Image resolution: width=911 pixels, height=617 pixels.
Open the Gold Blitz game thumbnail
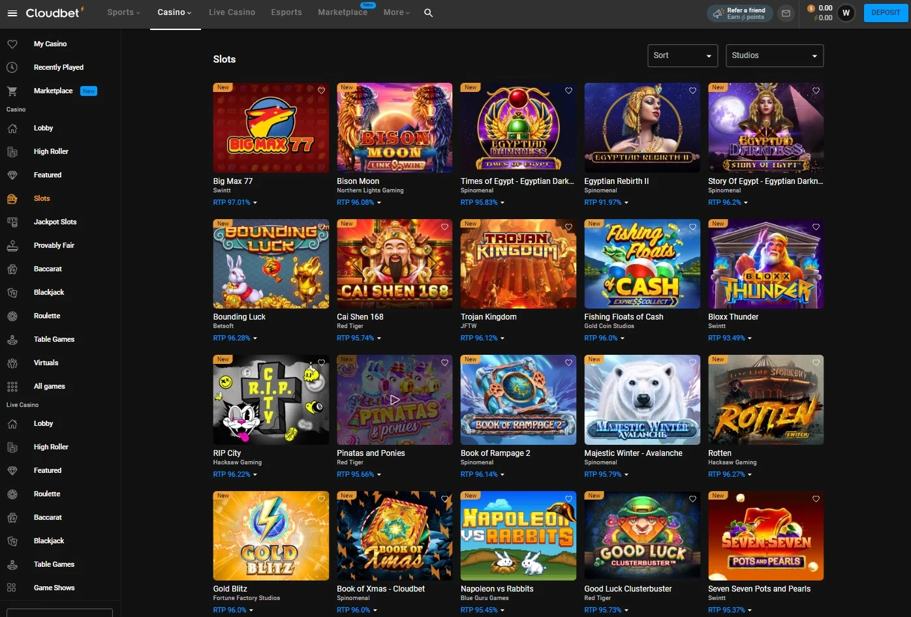271,535
